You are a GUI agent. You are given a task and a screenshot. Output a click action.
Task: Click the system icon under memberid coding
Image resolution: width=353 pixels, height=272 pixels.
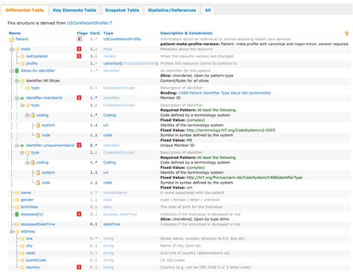[x=38, y=125]
